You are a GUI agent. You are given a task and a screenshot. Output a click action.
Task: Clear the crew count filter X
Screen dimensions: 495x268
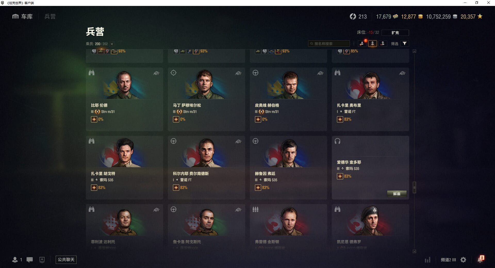click(112, 44)
